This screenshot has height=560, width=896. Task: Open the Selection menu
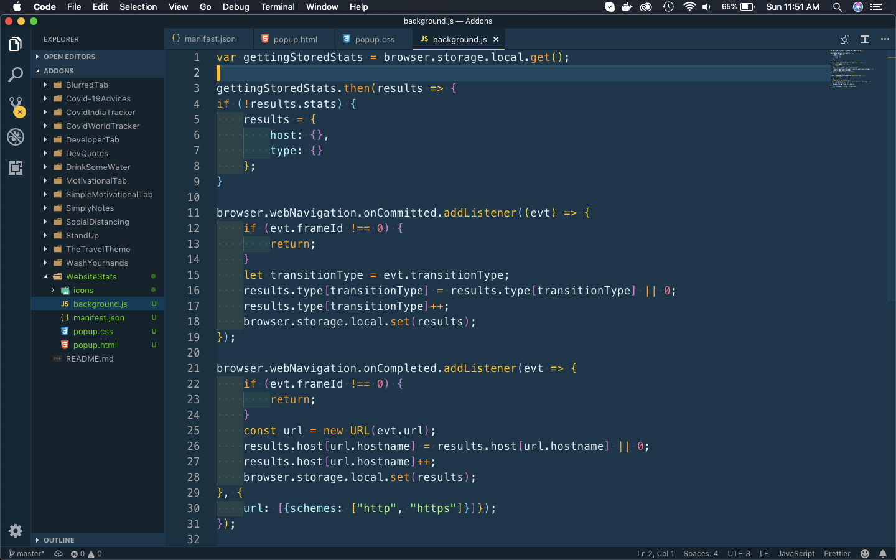tap(138, 7)
